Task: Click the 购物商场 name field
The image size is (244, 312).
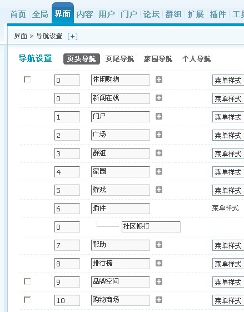Action: (x=121, y=300)
